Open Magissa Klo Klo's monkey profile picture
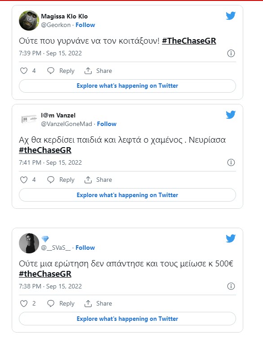This screenshot has height=351, width=263. tap(29, 20)
